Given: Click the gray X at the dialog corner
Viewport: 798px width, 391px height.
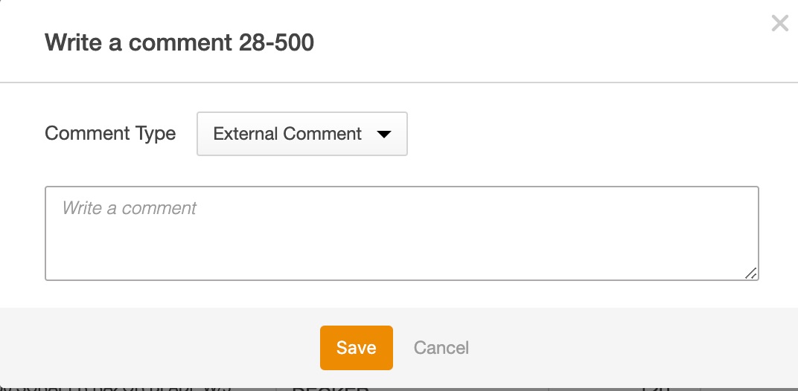Looking at the screenshot, I should pyautogui.click(x=779, y=24).
